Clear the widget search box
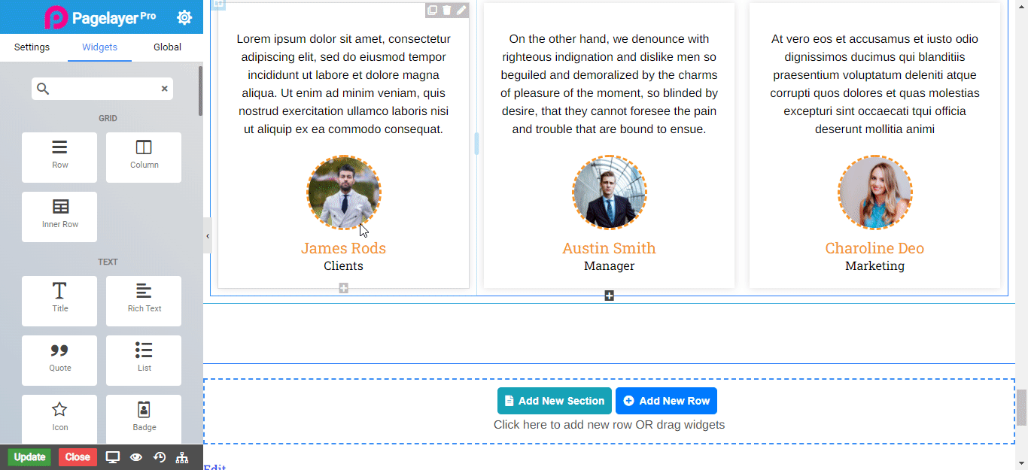The width and height of the screenshot is (1028, 470). pos(164,89)
